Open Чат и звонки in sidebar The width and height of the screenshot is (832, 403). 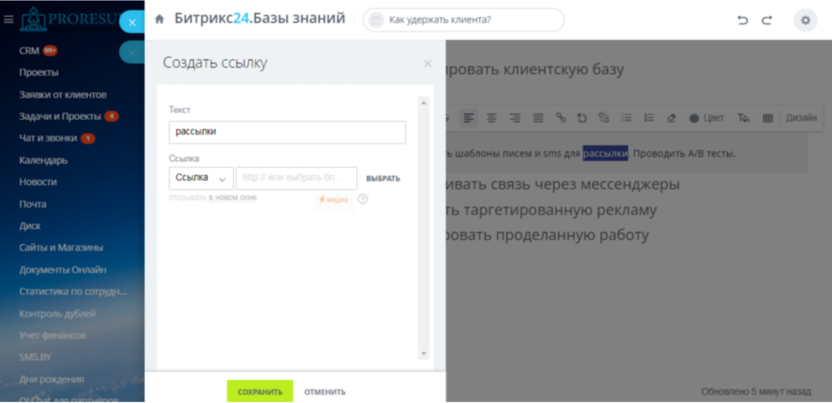click(48, 138)
